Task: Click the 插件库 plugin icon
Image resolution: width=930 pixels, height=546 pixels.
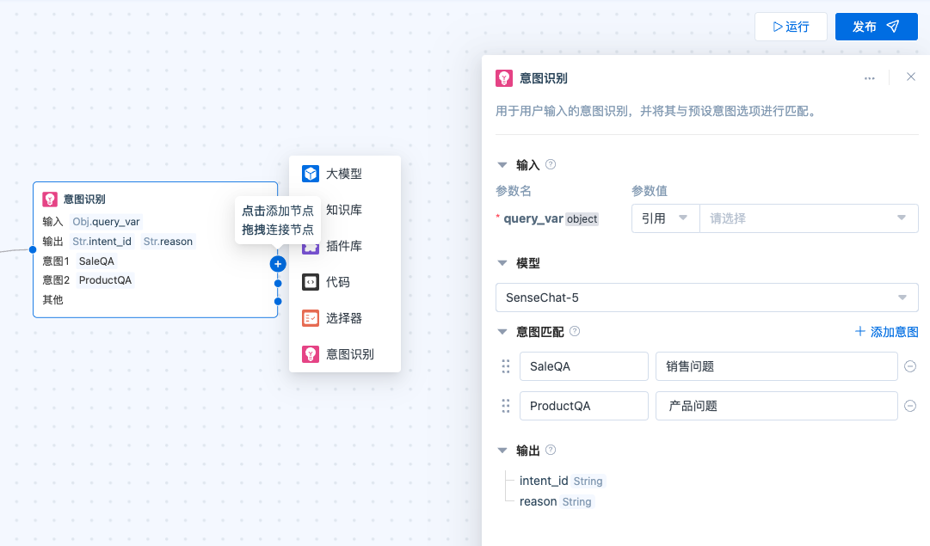Action: coord(311,249)
